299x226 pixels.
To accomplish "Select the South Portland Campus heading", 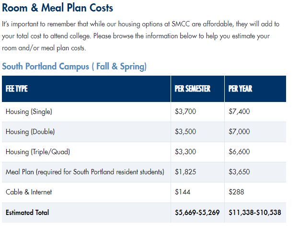I will tap(74, 67).
